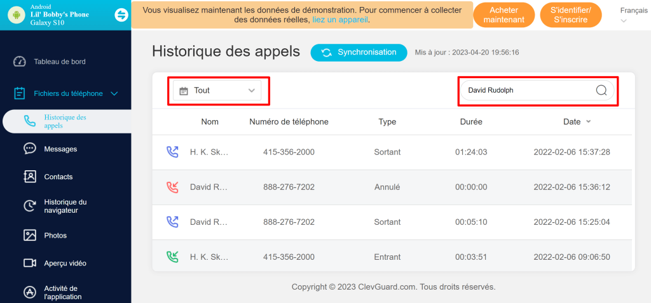The image size is (651, 303).
Task: Click the Synchronisation button
Action: [x=359, y=53]
